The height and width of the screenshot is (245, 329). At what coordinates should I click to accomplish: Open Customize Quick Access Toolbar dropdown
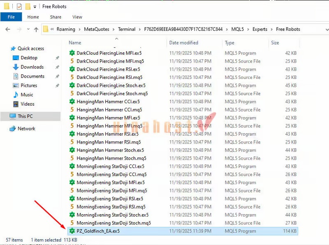[x=35, y=7]
